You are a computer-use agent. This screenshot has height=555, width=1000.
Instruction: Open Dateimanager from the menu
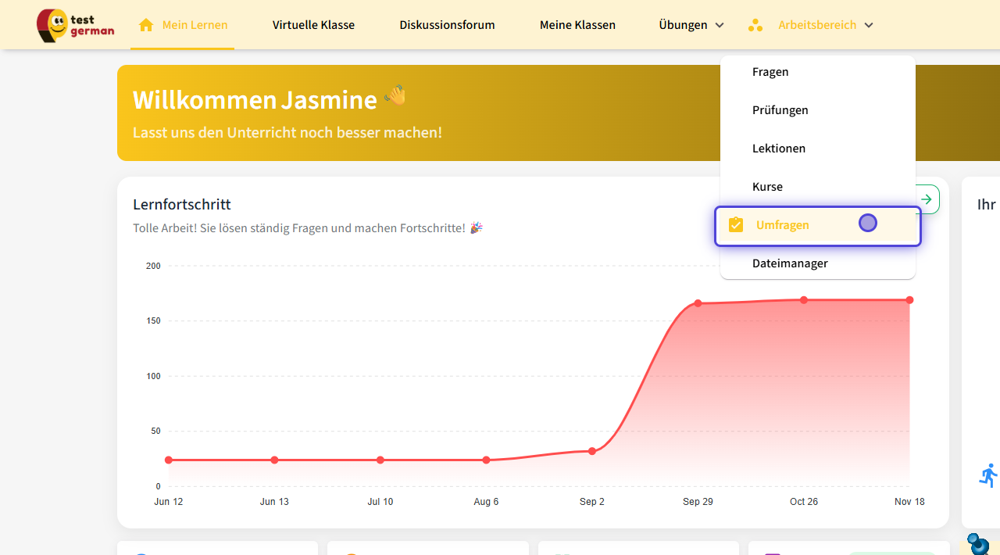tap(790, 263)
